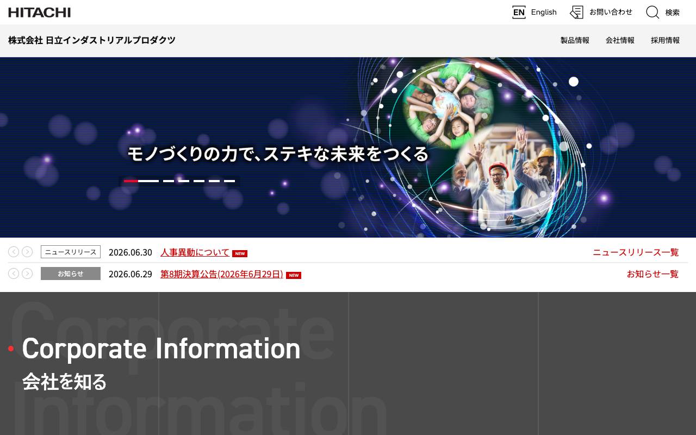Open 第8期決算公告(2026年6月29日) link
Viewport: 696px width, 435px height.
point(222,274)
